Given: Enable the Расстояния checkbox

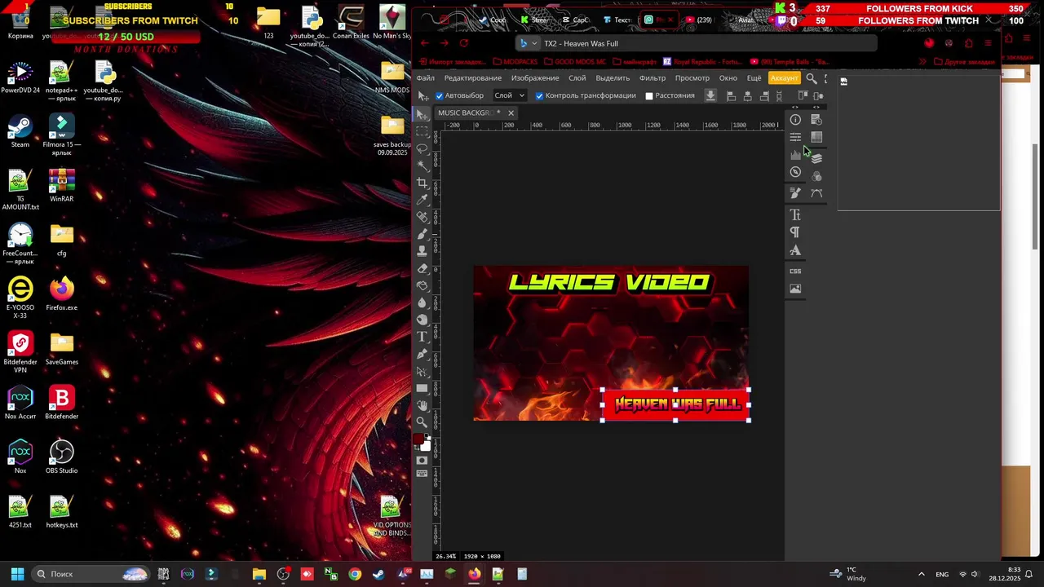Looking at the screenshot, I should click(649, 96).
